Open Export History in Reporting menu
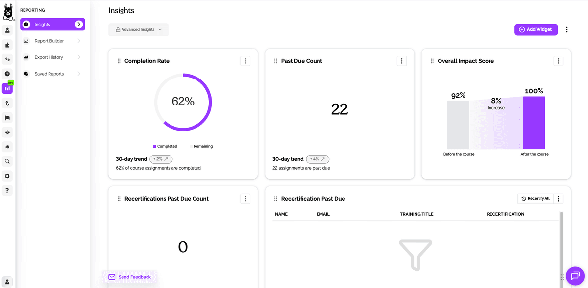 pos(49,57)
